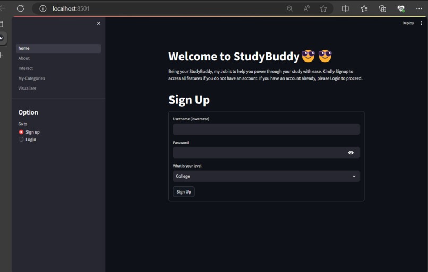Open browser essentials heart icon
Viewport: 428px width, 272px height.
(x=401, y=8)
